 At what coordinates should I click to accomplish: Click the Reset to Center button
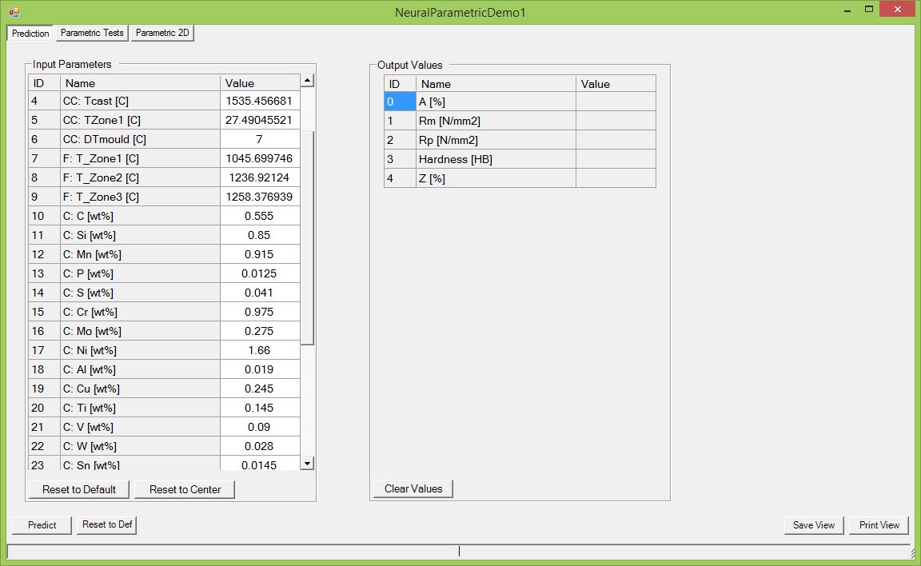pyautogui.click(x=184, y=489)
